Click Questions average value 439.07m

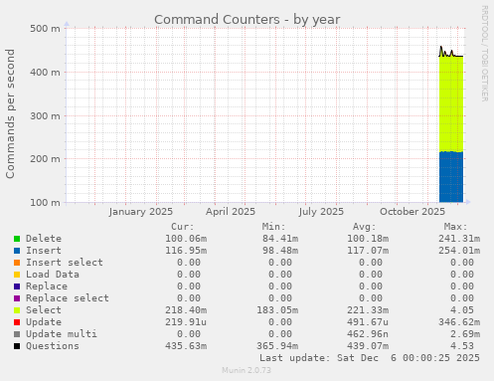point(368,346)
